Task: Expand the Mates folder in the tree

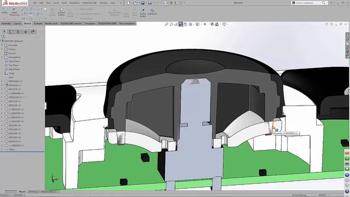Action: point(2,149)
